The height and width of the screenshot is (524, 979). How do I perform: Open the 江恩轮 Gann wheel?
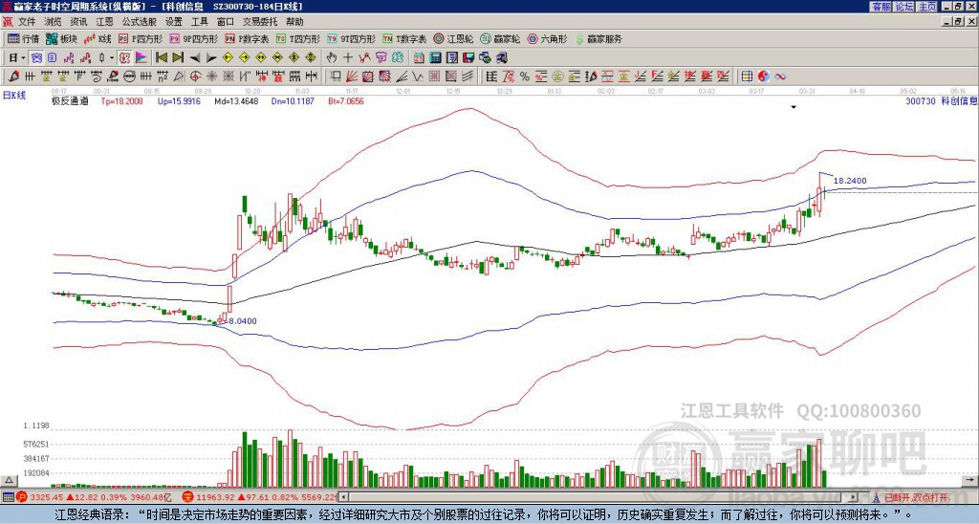tap(453, 38)
